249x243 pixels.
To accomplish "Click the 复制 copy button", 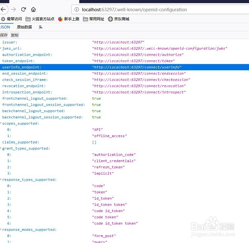I will [15, 35].
